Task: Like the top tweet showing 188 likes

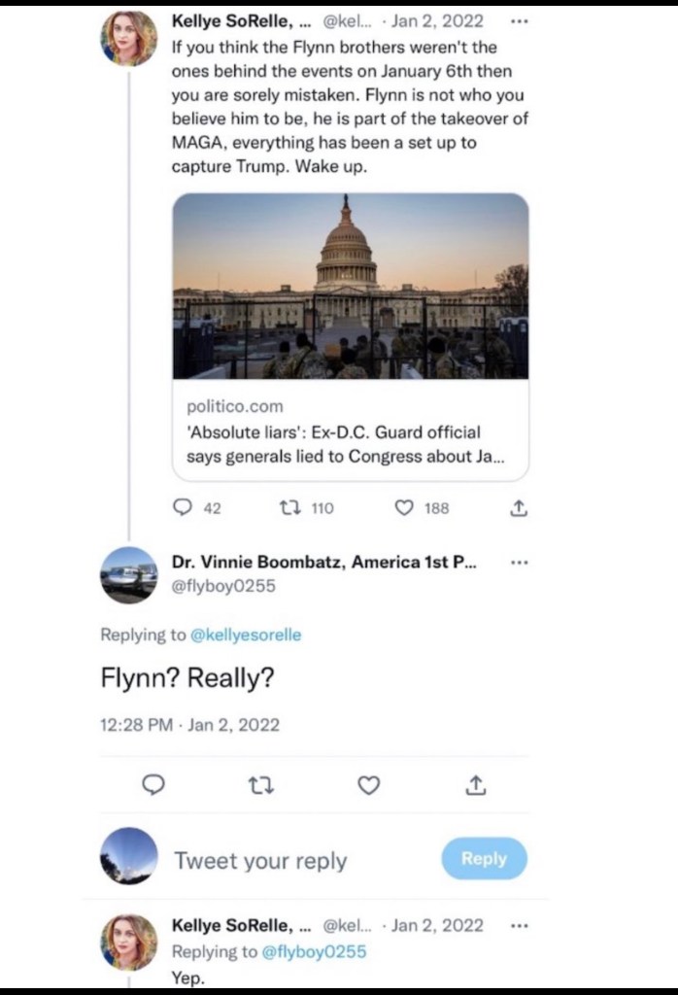Action: [x=406, y=506]
